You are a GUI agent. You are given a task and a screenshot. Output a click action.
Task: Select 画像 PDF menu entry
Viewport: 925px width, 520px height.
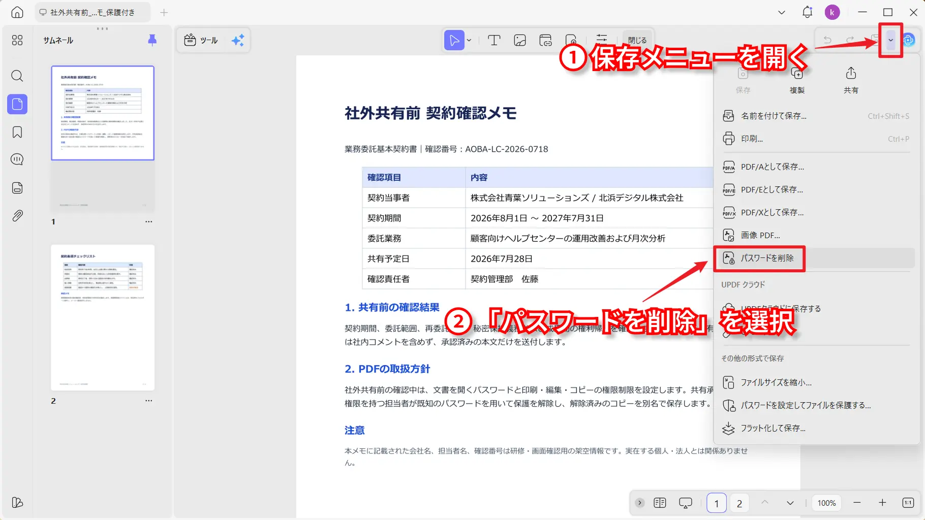816,235
